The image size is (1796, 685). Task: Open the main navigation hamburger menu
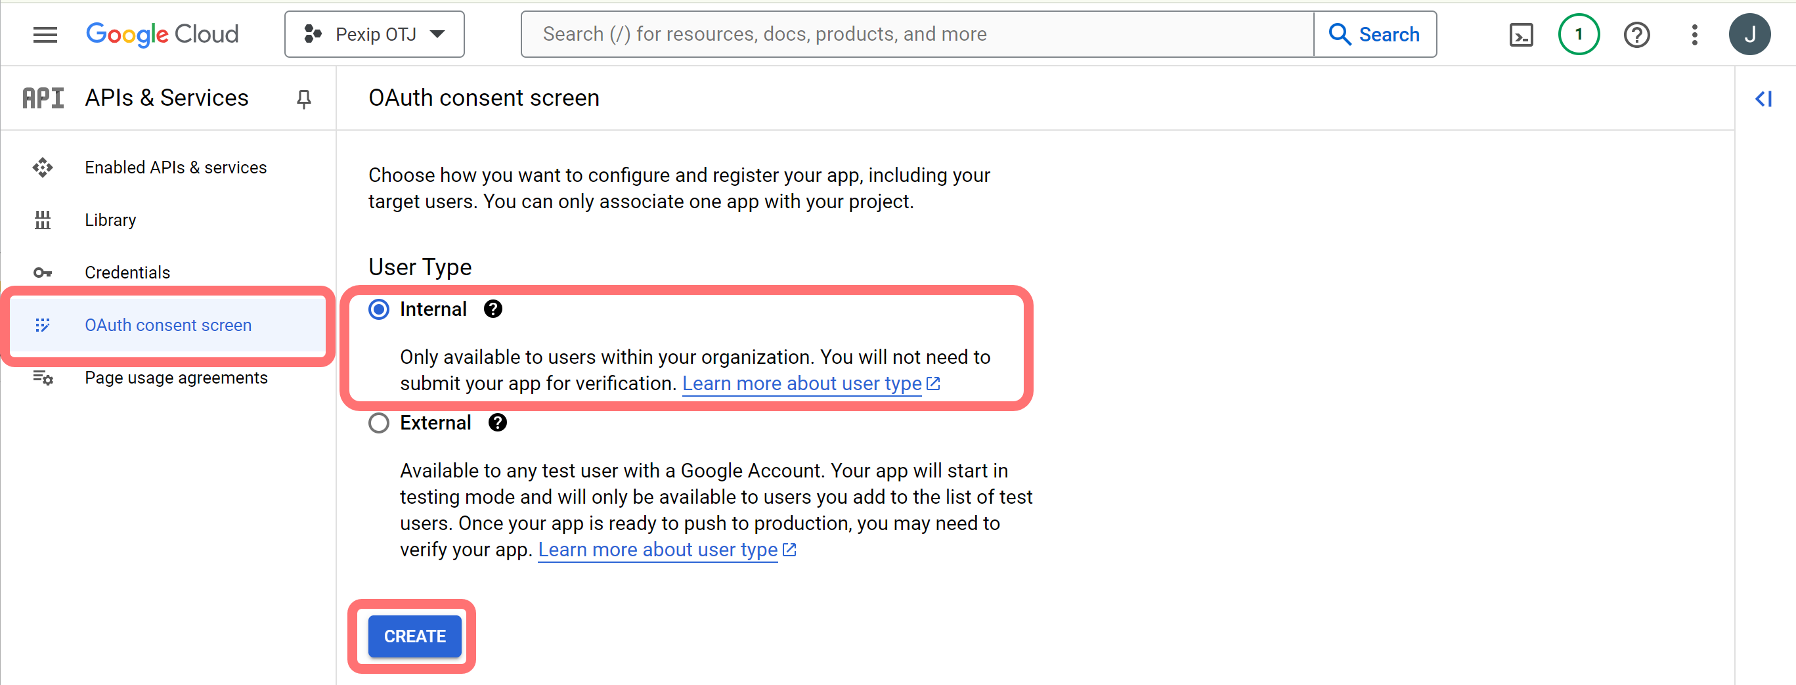(x=45, y=34)
